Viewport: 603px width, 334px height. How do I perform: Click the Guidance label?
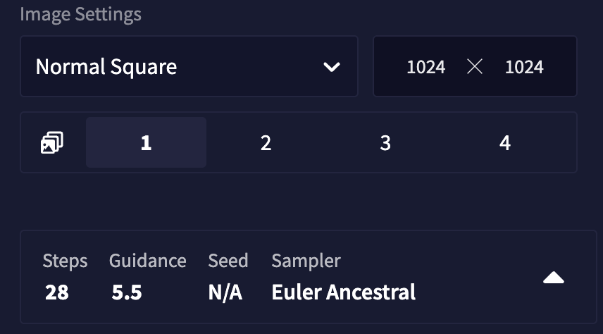pos(147,261)
